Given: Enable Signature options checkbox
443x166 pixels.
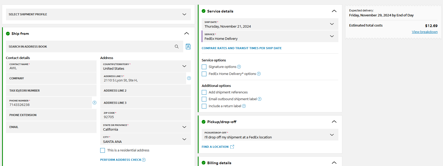Looking at the screenshot, I should pyautogui.click(x=204, y=67).
